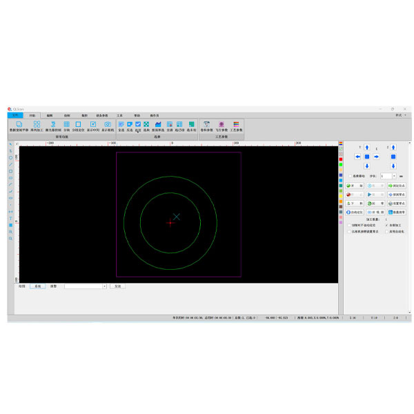Switch to the 设备参数 device parameters tab

(102, 115)
